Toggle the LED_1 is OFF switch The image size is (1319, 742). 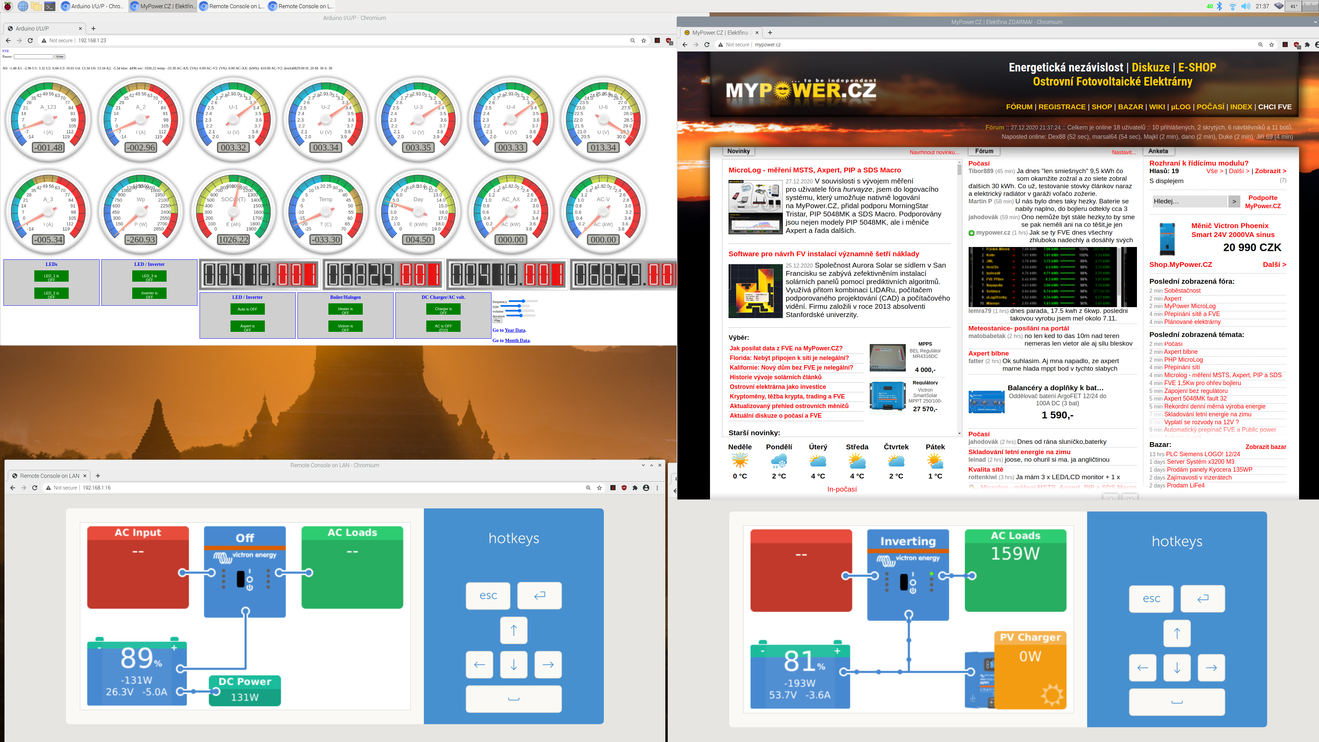coord(51,277)
